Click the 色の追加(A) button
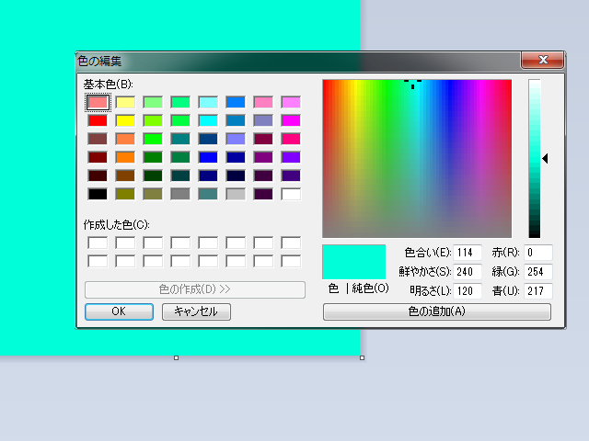This screenshot has height=441, width=589. pos(437,311)
